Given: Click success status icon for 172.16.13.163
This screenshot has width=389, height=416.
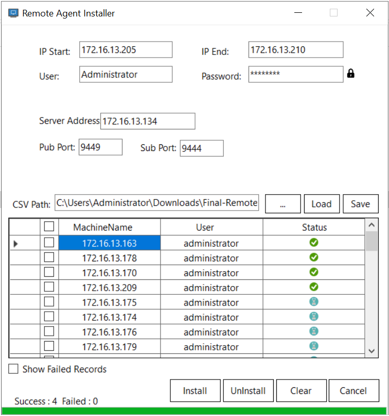Looking at the screenshot, I should click(x=314, y=242).
